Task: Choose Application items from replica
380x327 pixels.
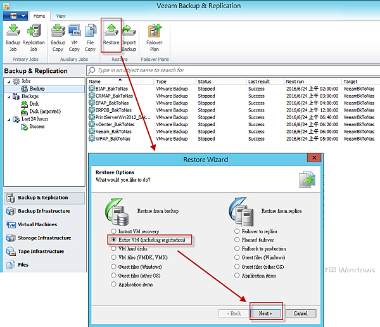Action: (x=237, y=276)
